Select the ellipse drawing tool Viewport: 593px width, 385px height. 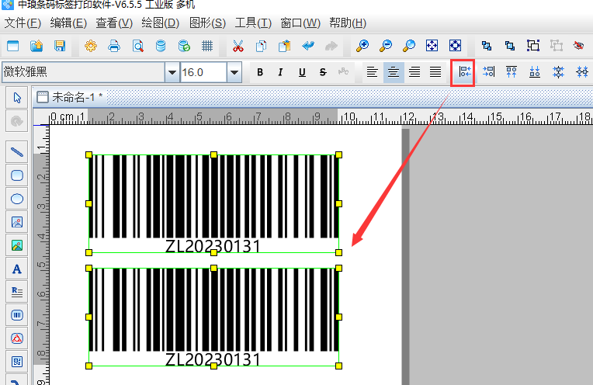click(x=17, y=198)
